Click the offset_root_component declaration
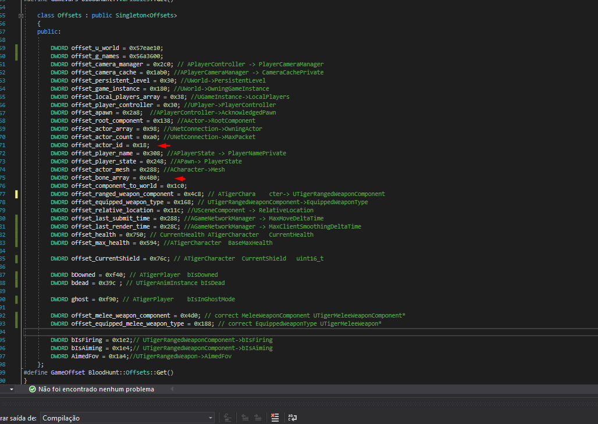 coord(112,121)
